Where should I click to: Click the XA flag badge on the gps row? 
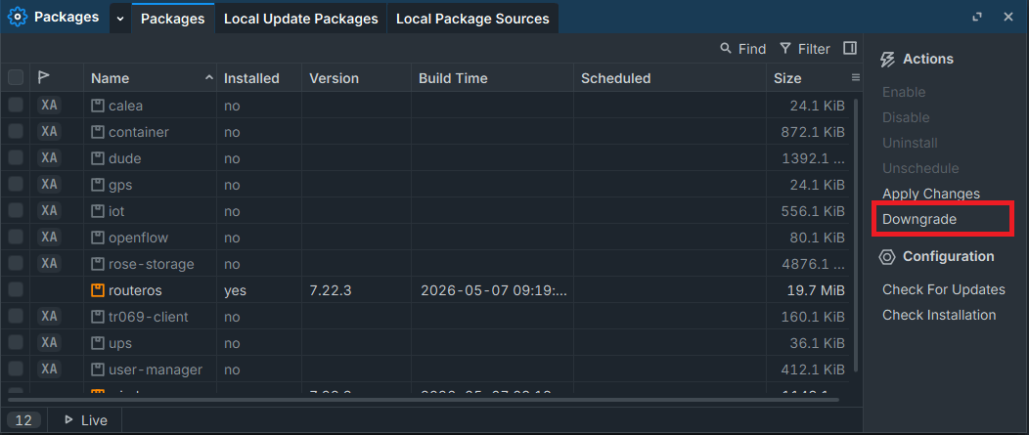coord(49,185)
